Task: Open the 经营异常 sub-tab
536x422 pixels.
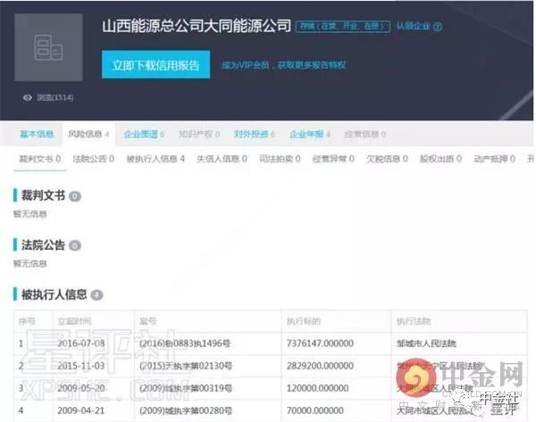Action: (333, 159)
